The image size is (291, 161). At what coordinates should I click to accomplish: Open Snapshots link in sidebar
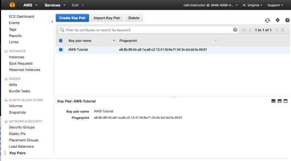pos(17,112)
